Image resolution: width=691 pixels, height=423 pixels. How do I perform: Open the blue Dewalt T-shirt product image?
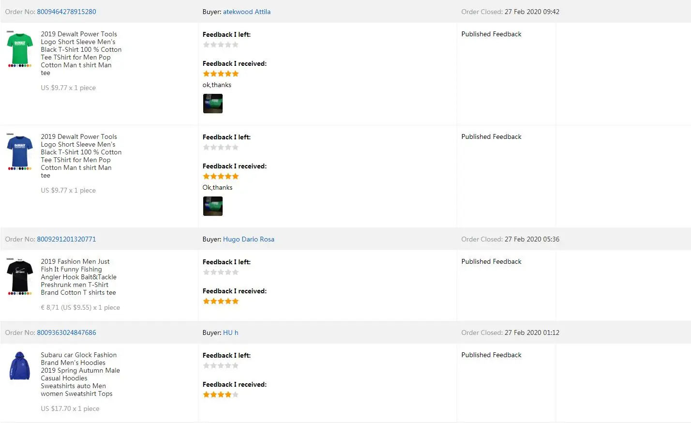(20, 151)
